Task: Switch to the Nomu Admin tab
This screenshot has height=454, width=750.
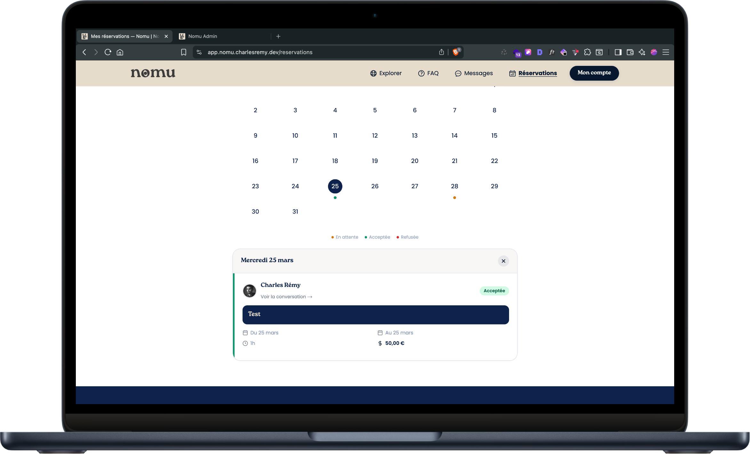Action: click(x=203, y=36)
